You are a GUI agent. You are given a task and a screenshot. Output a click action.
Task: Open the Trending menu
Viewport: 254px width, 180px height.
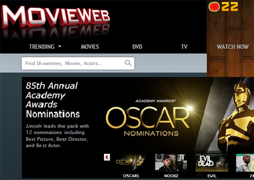coord(42,47)
